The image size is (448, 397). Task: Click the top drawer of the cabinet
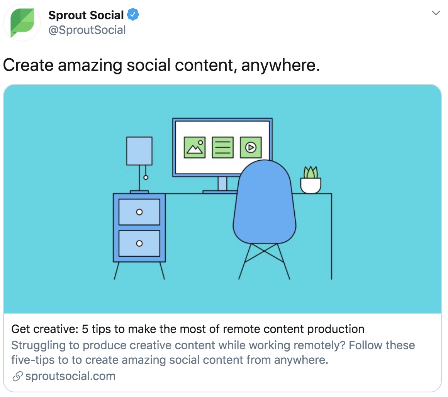pyautogui.click(x=139, y=212)
